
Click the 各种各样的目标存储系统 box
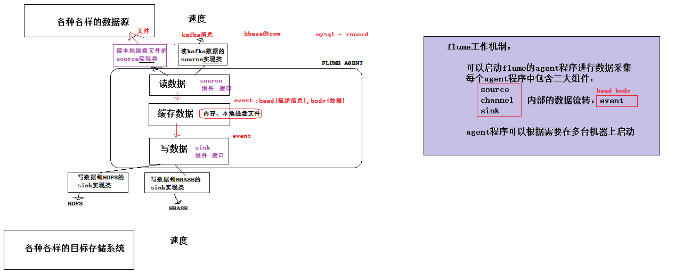coord(69,250)
